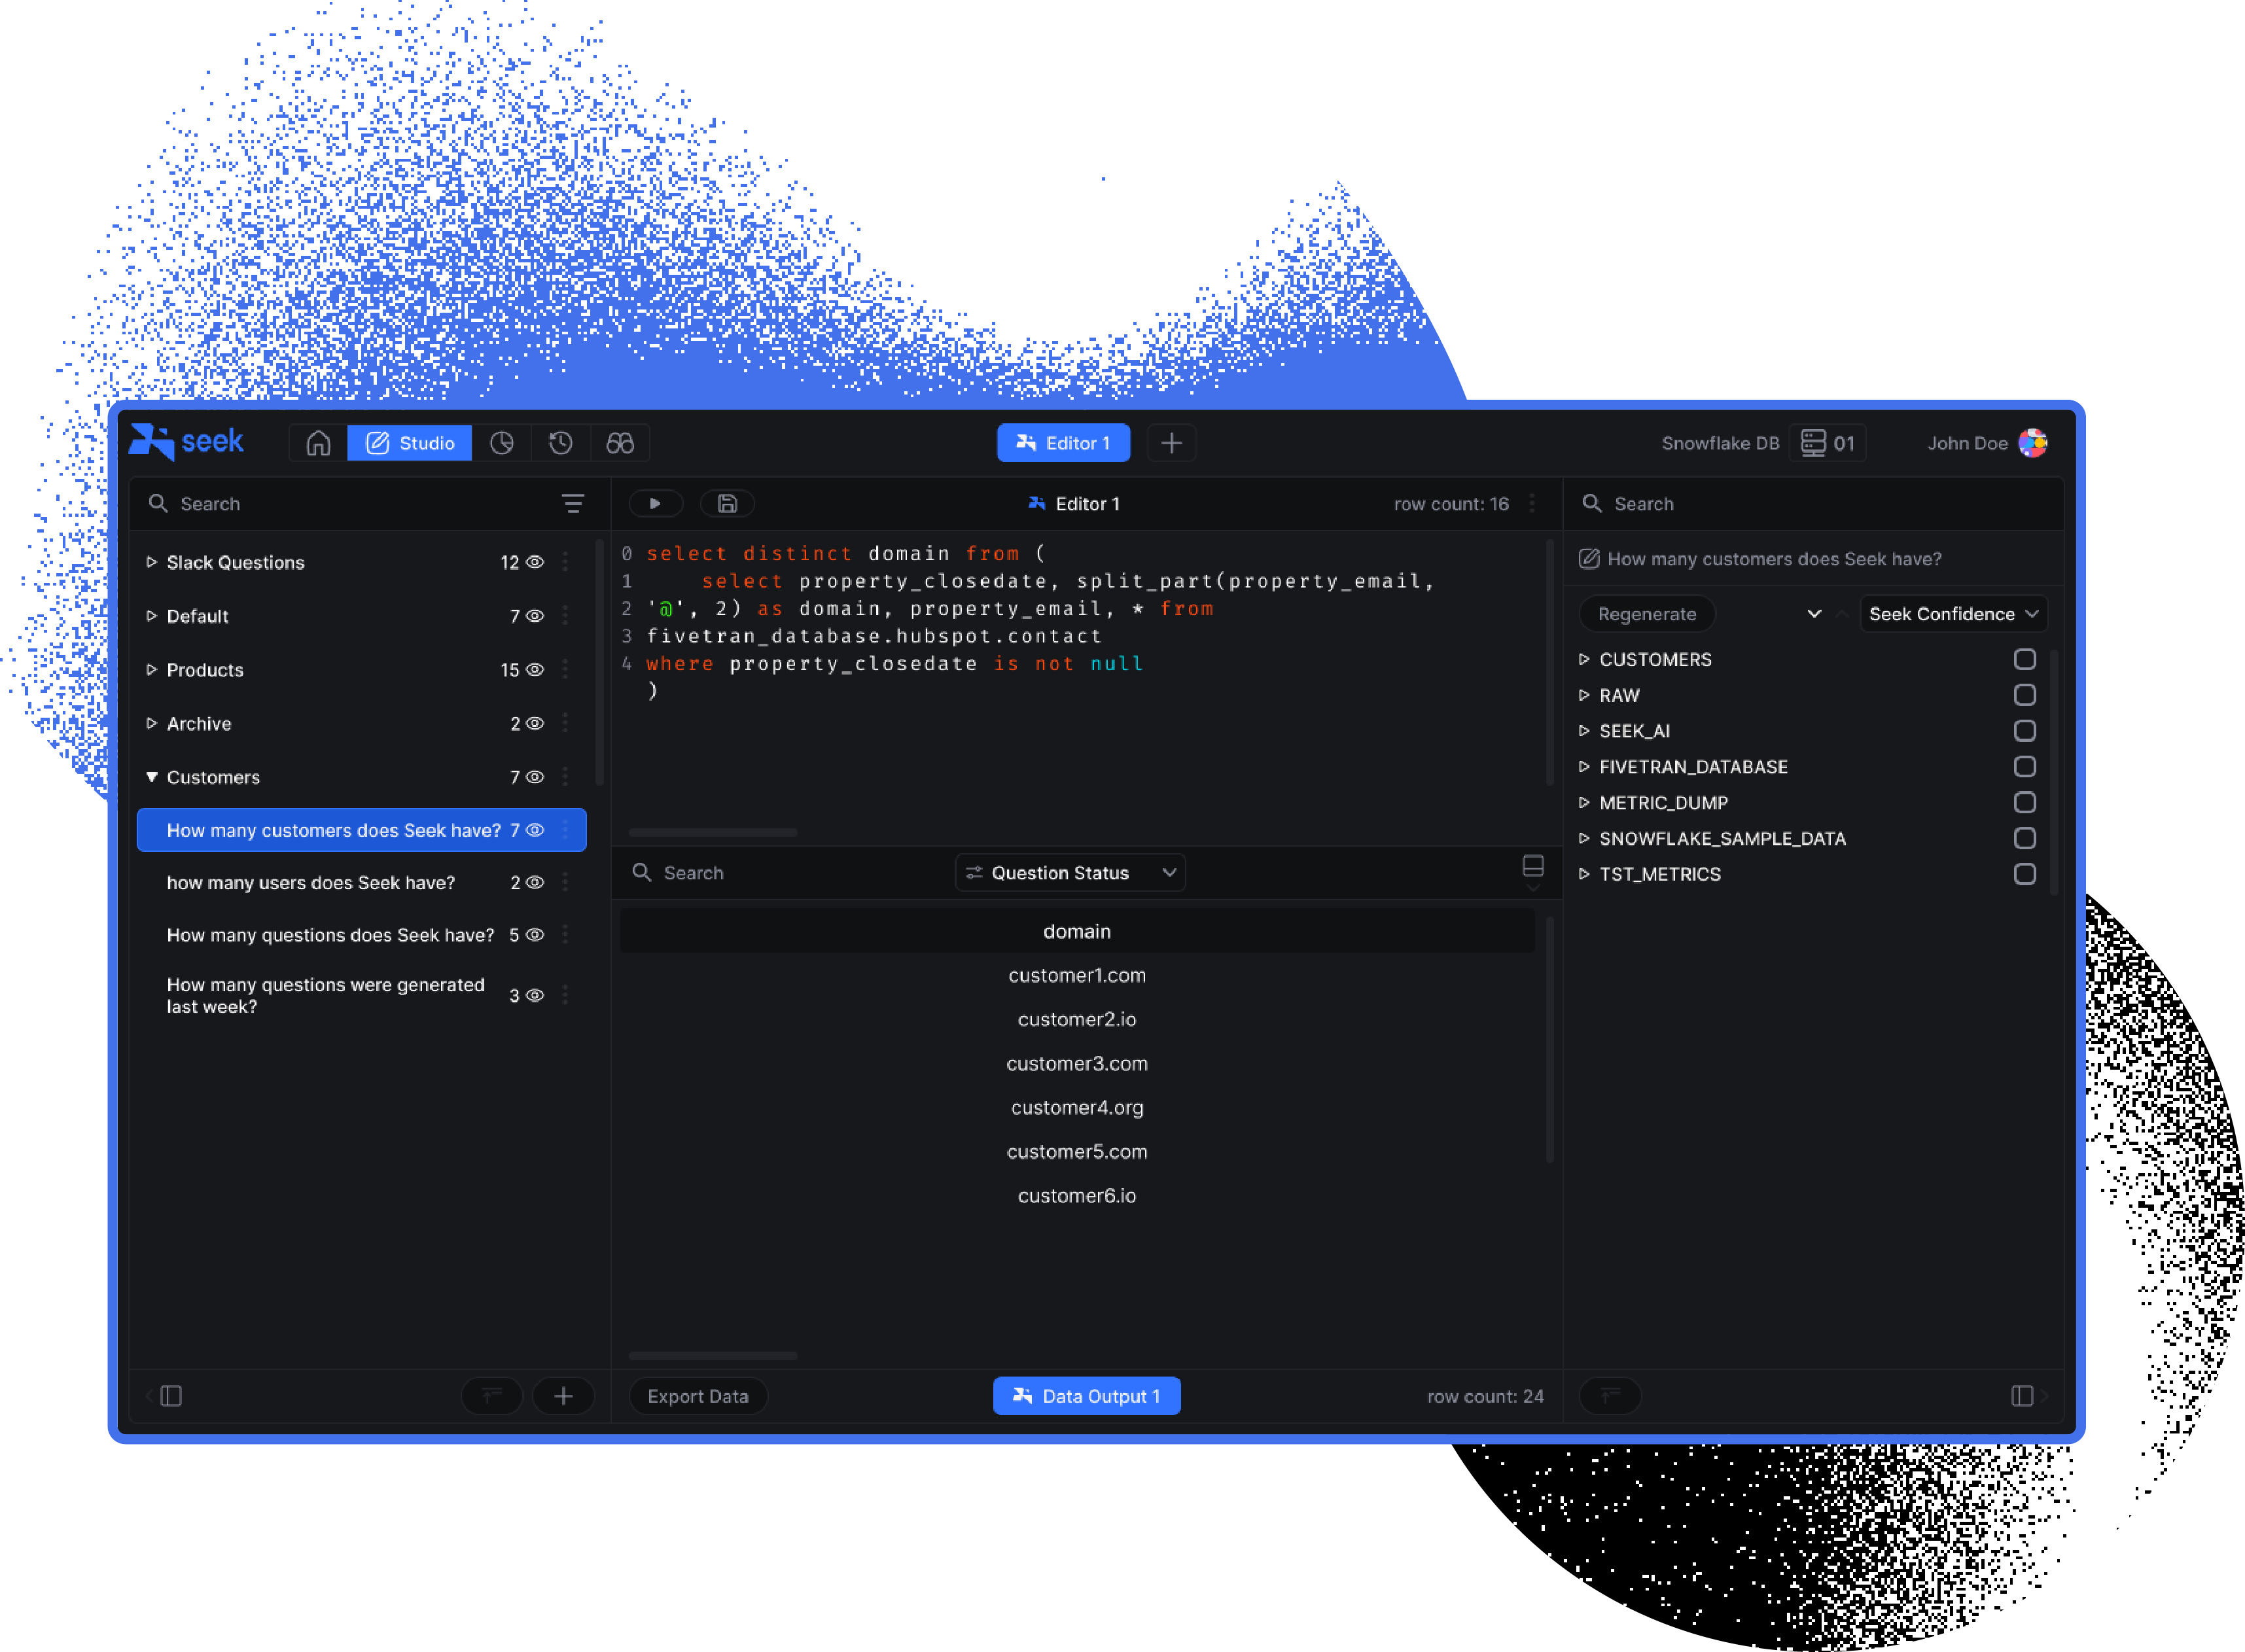Focus the results Search field

(x=780, y=873)
